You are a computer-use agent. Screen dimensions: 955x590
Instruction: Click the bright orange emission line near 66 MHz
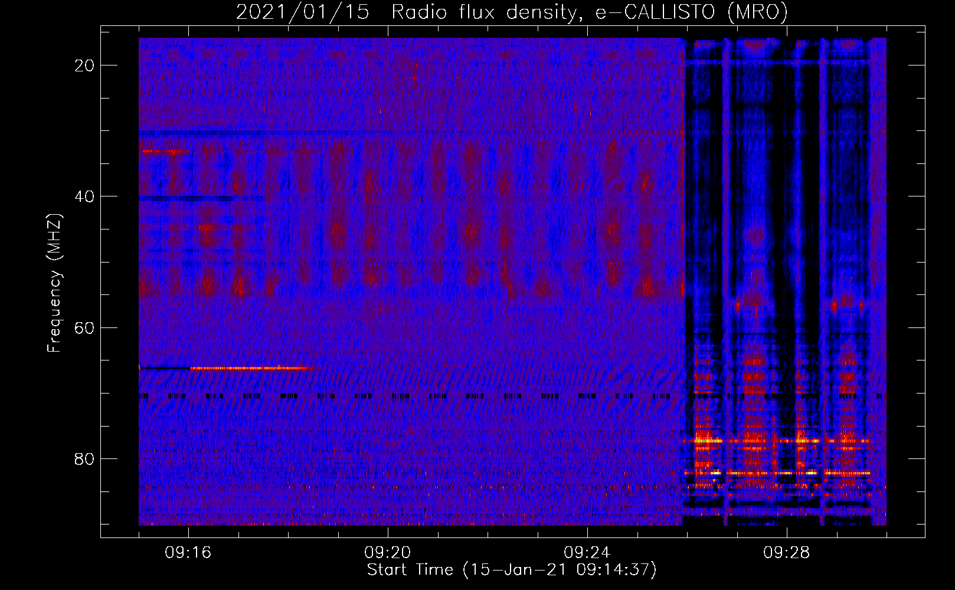pos(251,368)
